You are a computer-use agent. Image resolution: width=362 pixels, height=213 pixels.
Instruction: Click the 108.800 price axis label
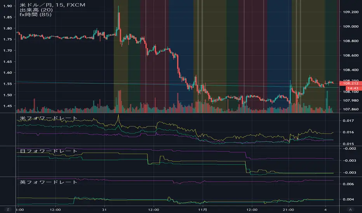(x=351, y=41)
